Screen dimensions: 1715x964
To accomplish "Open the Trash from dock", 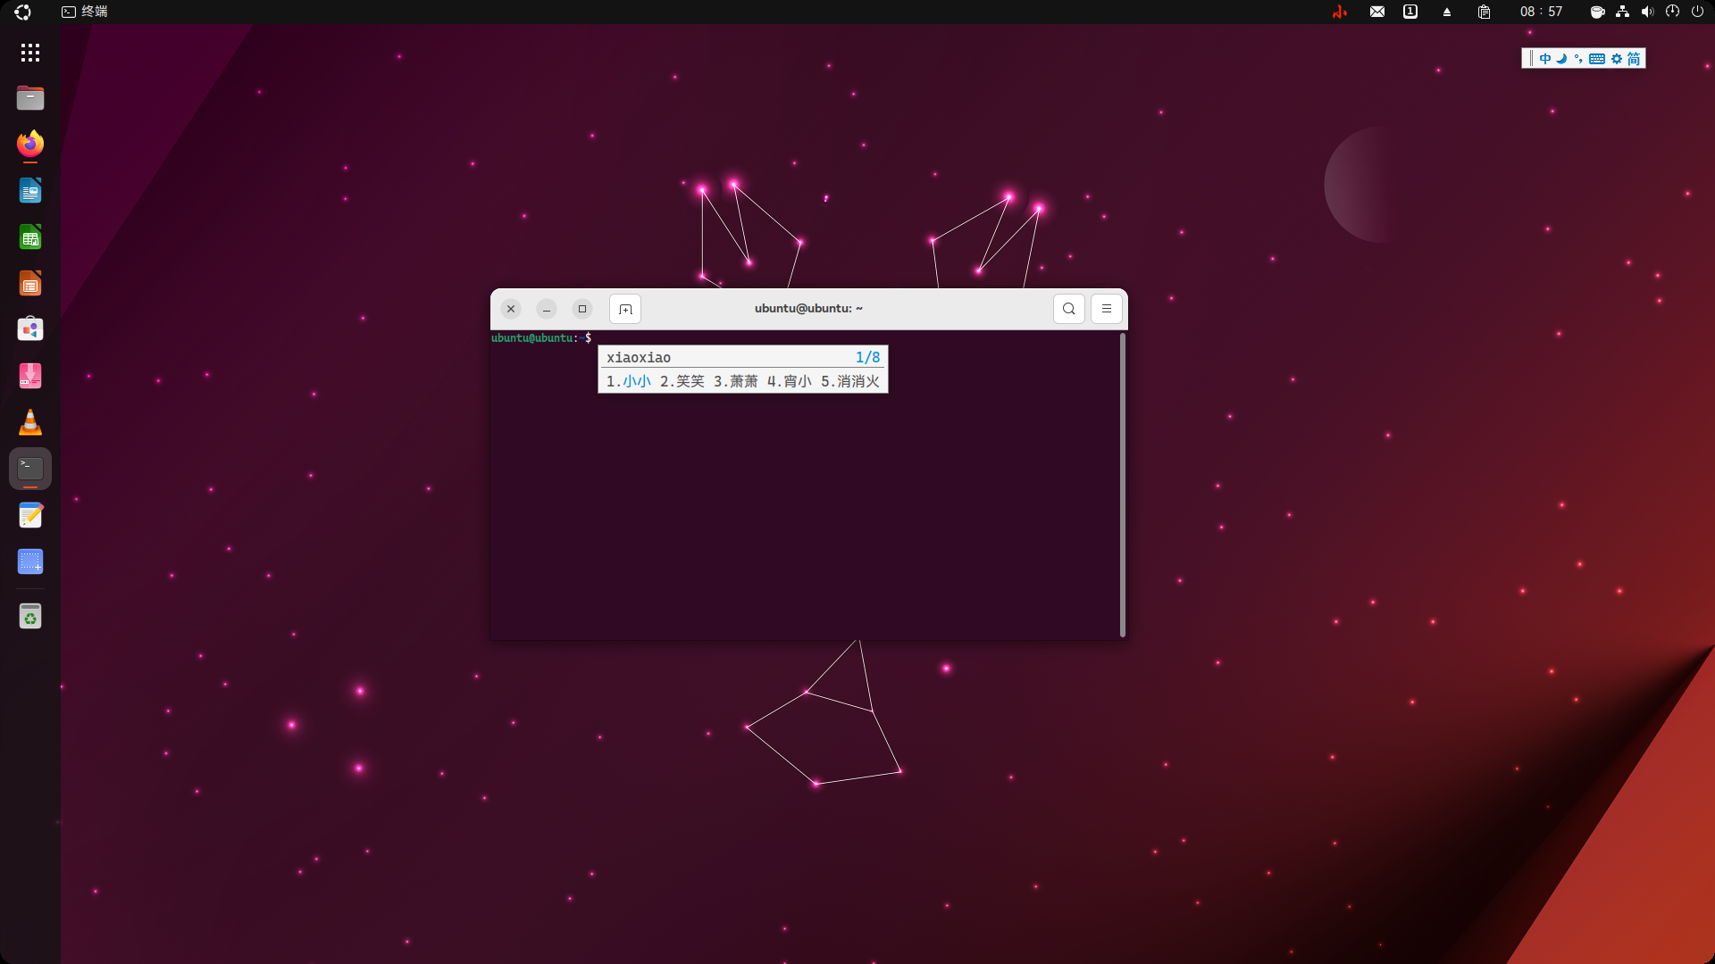I will pyautogui.click(x=30, y=616).
